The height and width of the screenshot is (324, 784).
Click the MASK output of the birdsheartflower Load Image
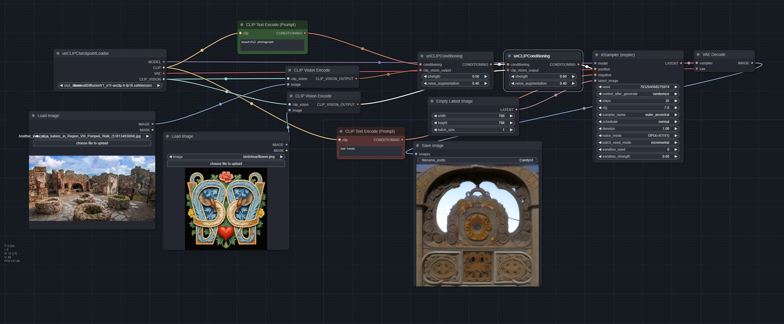(286, 151)
